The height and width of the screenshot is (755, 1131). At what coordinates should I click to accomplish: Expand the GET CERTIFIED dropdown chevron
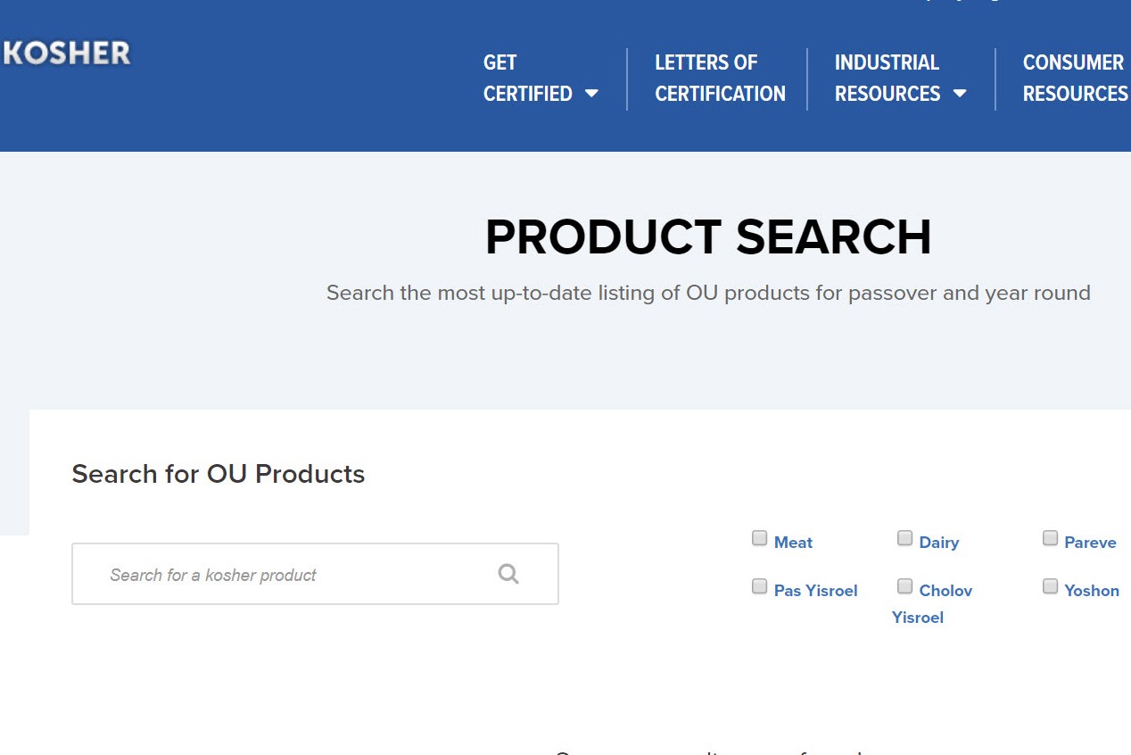pos(592,92)
